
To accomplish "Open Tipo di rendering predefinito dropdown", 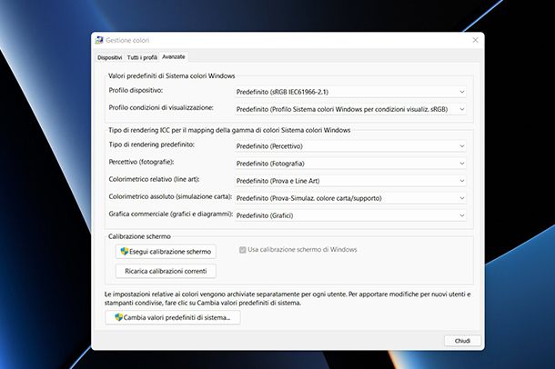I will click(350, 146).
